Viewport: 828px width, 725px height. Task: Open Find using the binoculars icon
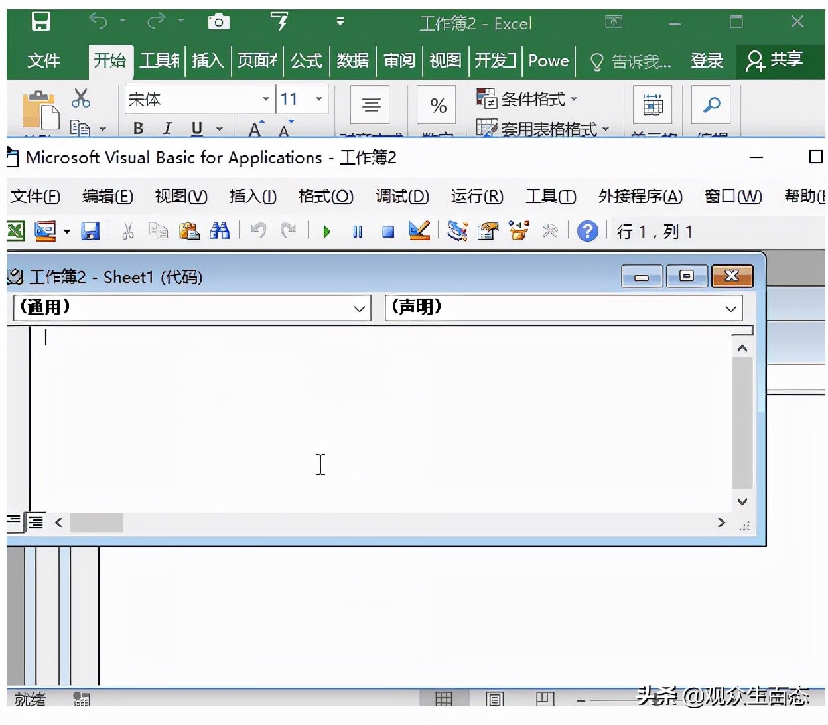[220, 231]
